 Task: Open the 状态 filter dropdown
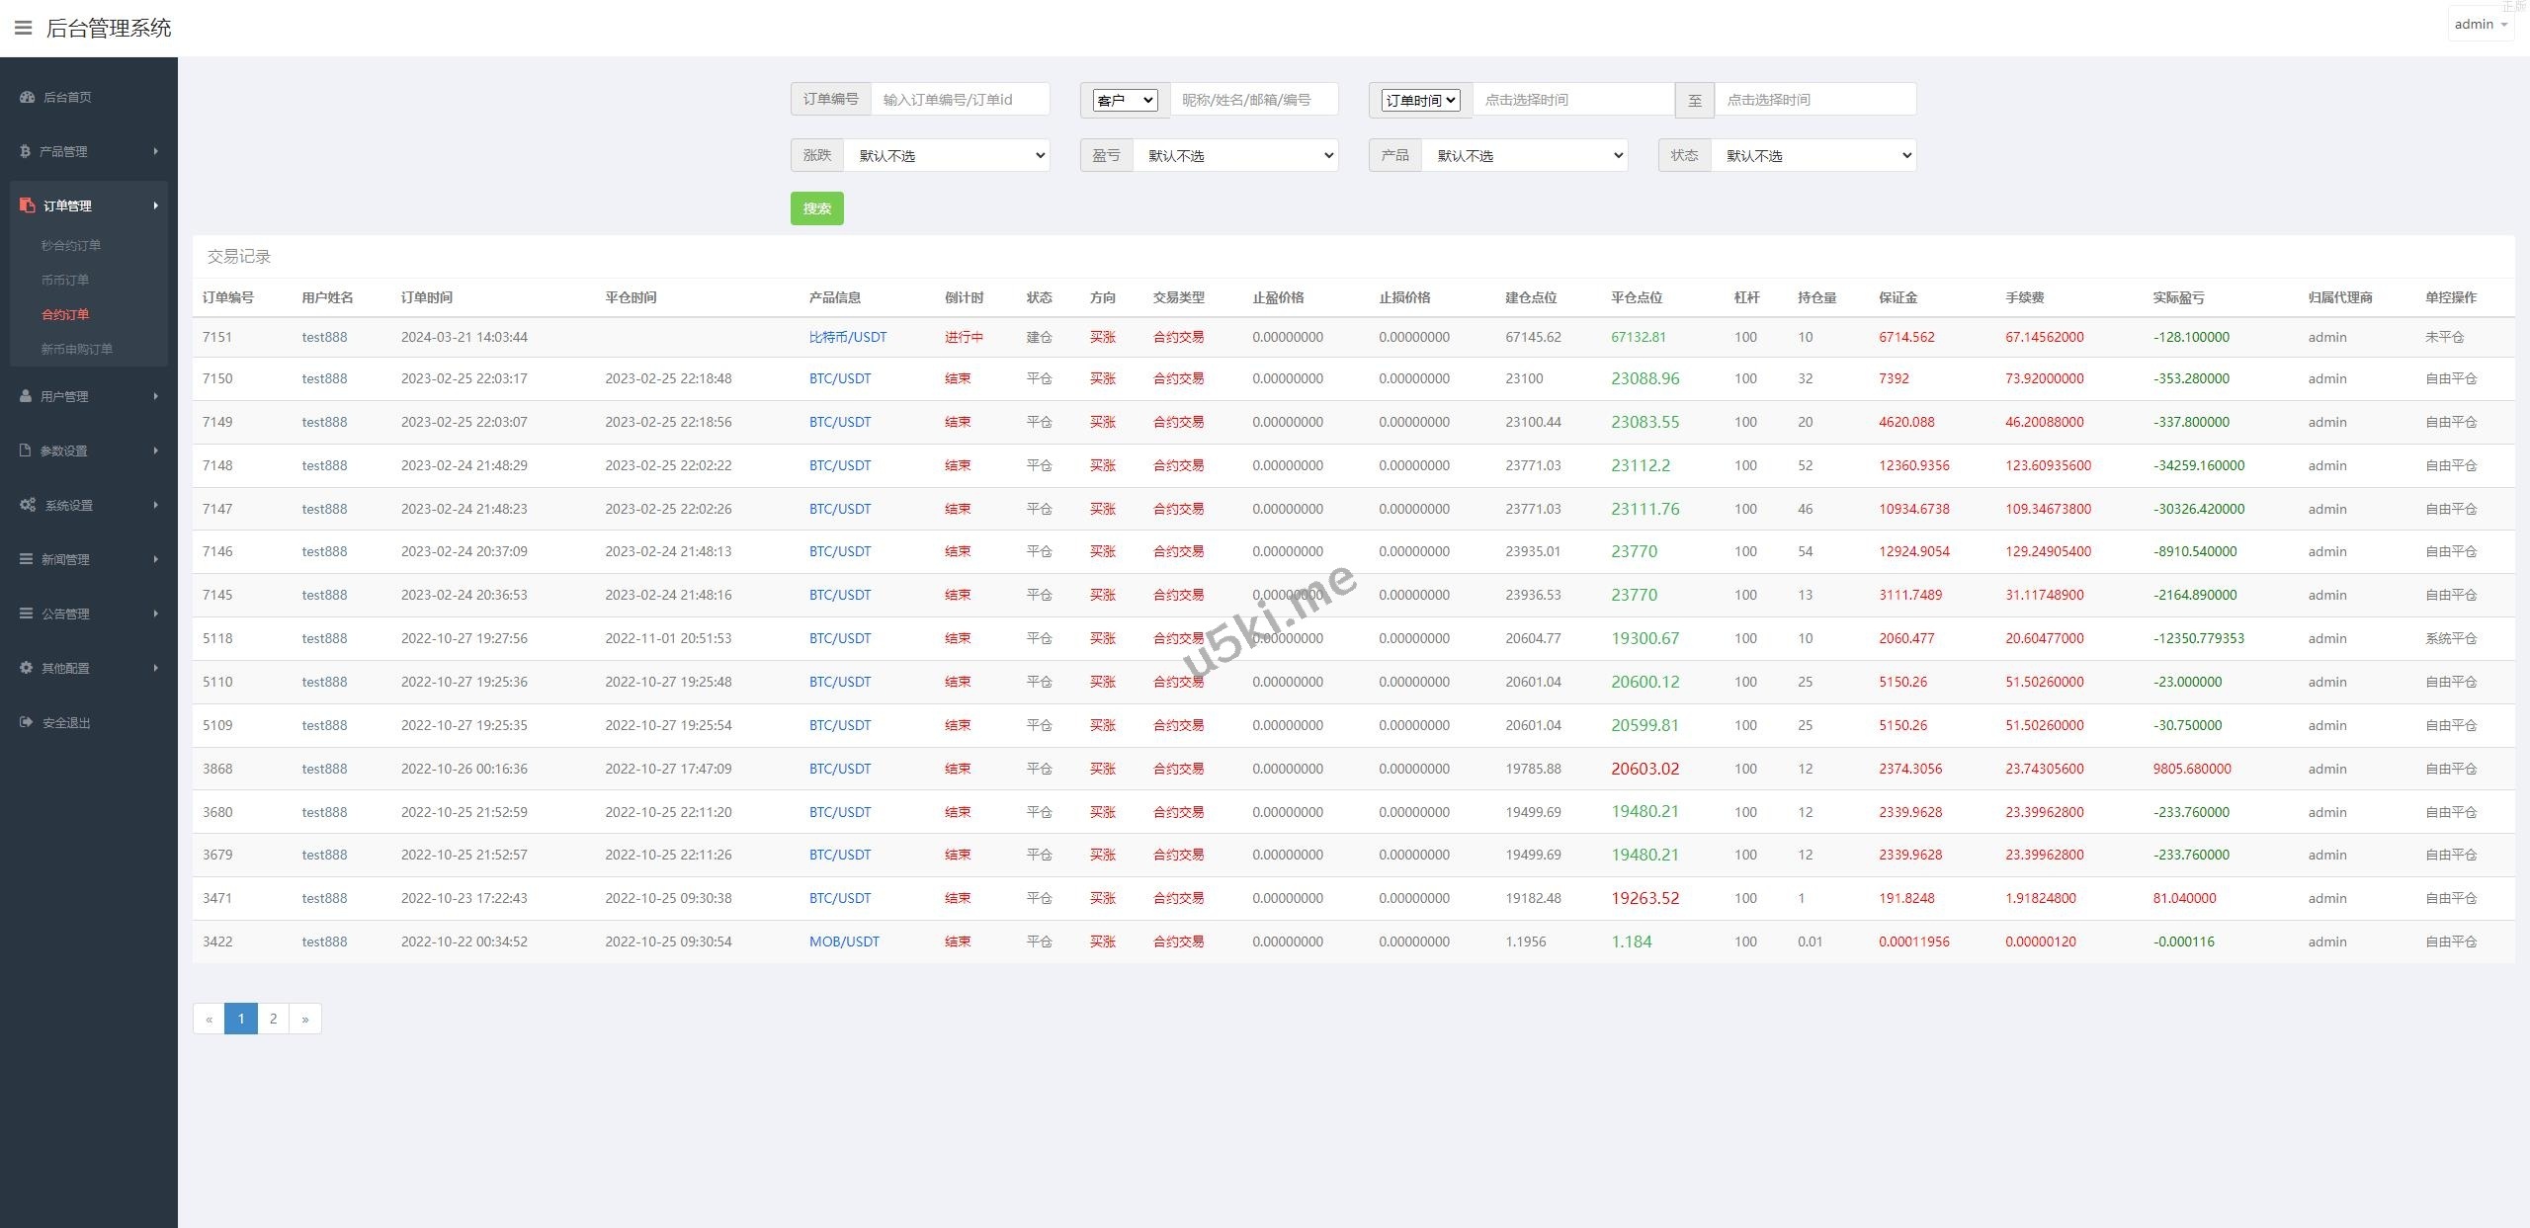(1813, 155)
